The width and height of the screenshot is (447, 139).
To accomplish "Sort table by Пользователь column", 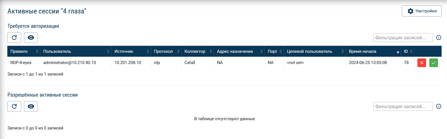I will click(75, 51).
